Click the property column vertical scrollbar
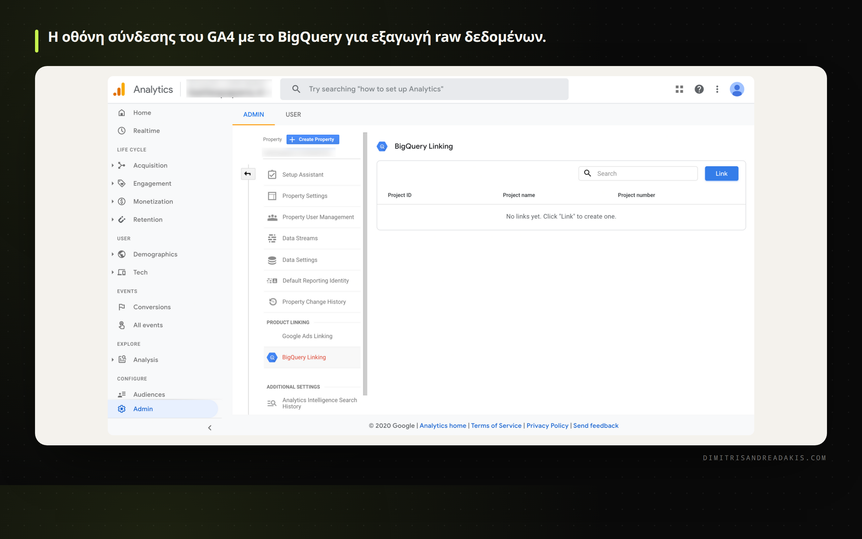 point(365,264)
